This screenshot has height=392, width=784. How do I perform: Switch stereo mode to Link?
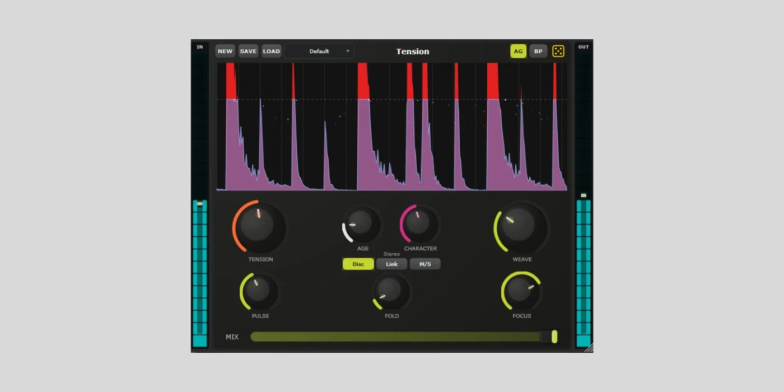tap(391, 264)
